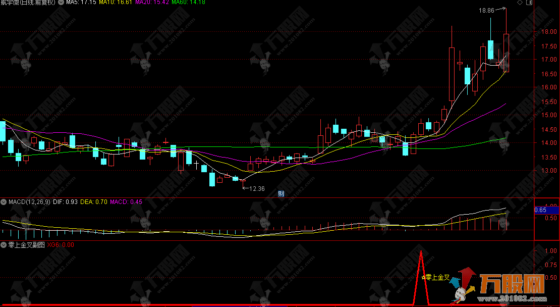Click the 18.00 price axis label
This screenshot has height=307, width=560.
pos(548,32)
